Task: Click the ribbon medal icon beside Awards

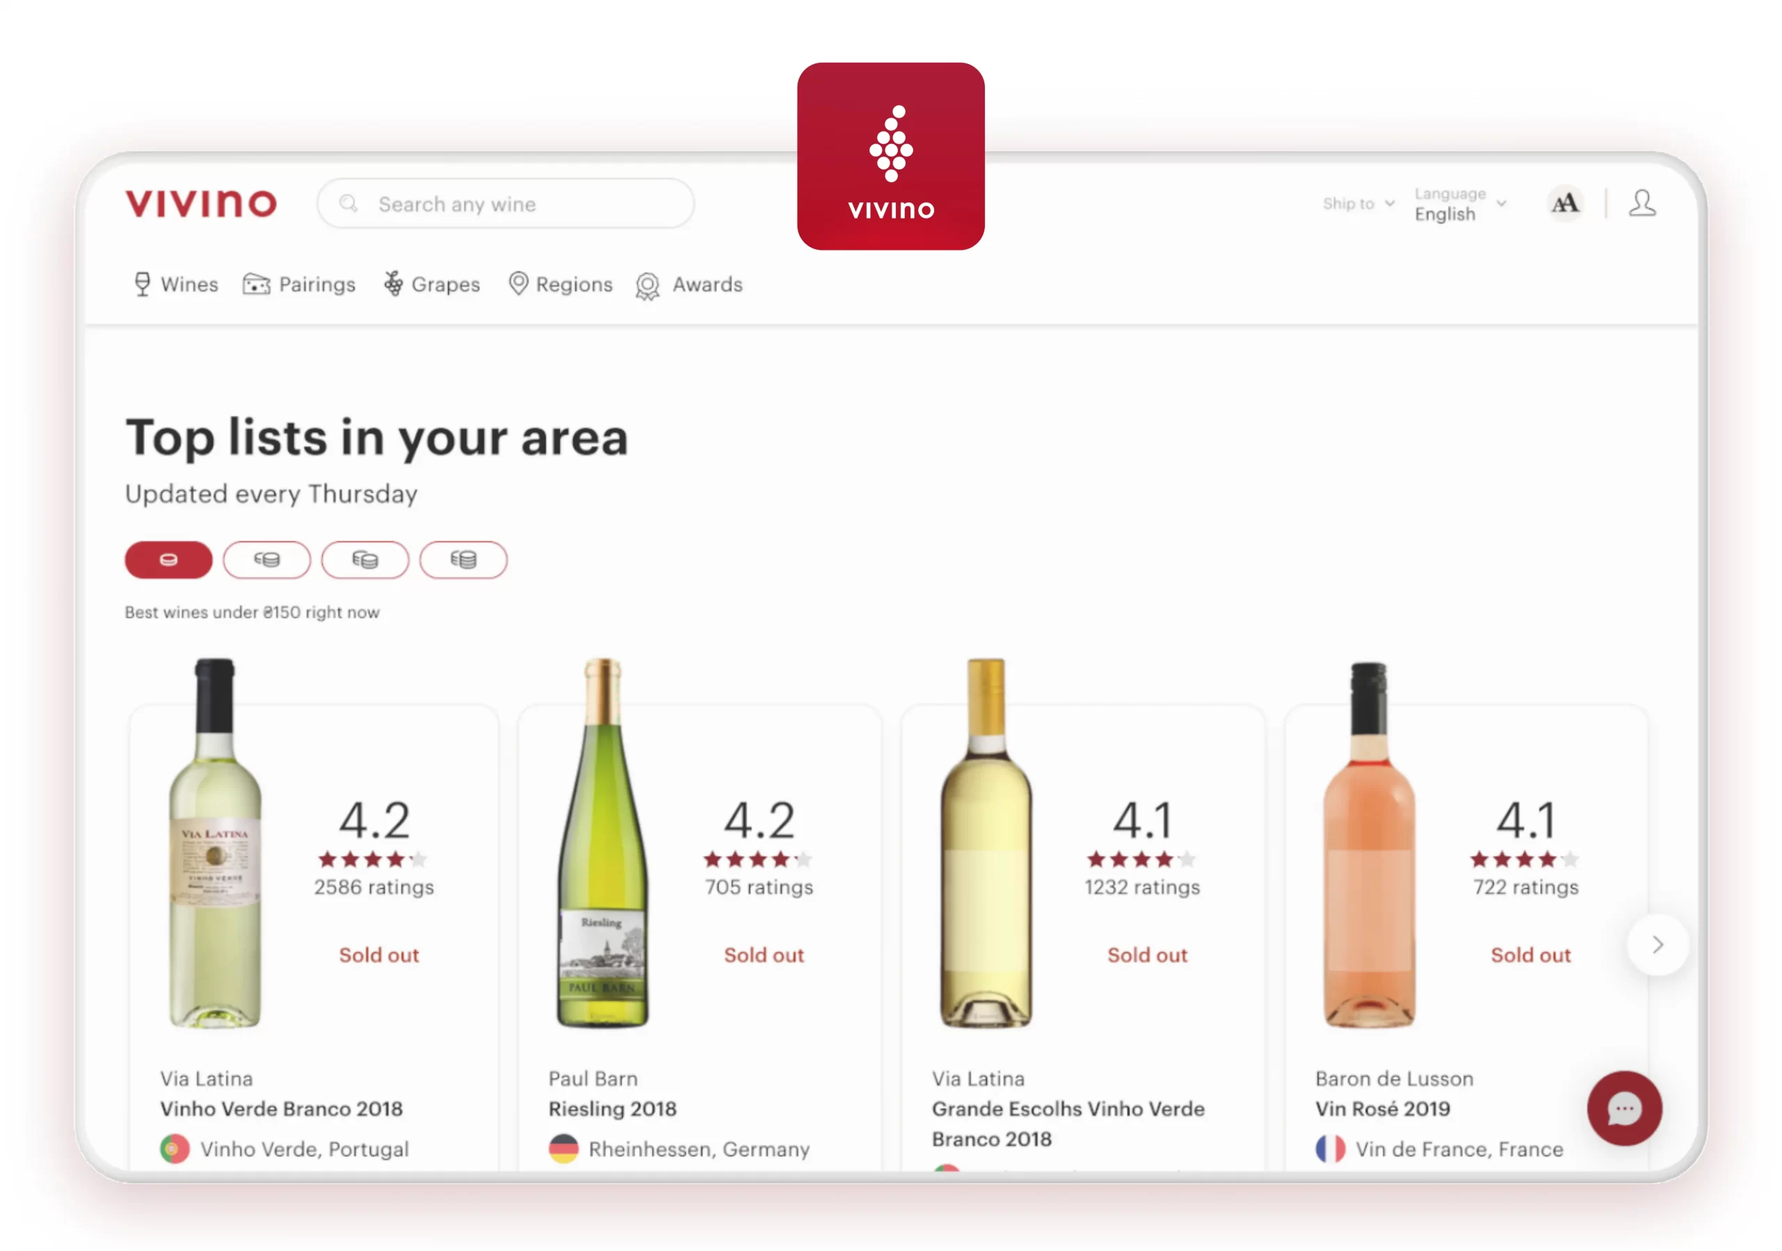Action: tap(647, 286)
